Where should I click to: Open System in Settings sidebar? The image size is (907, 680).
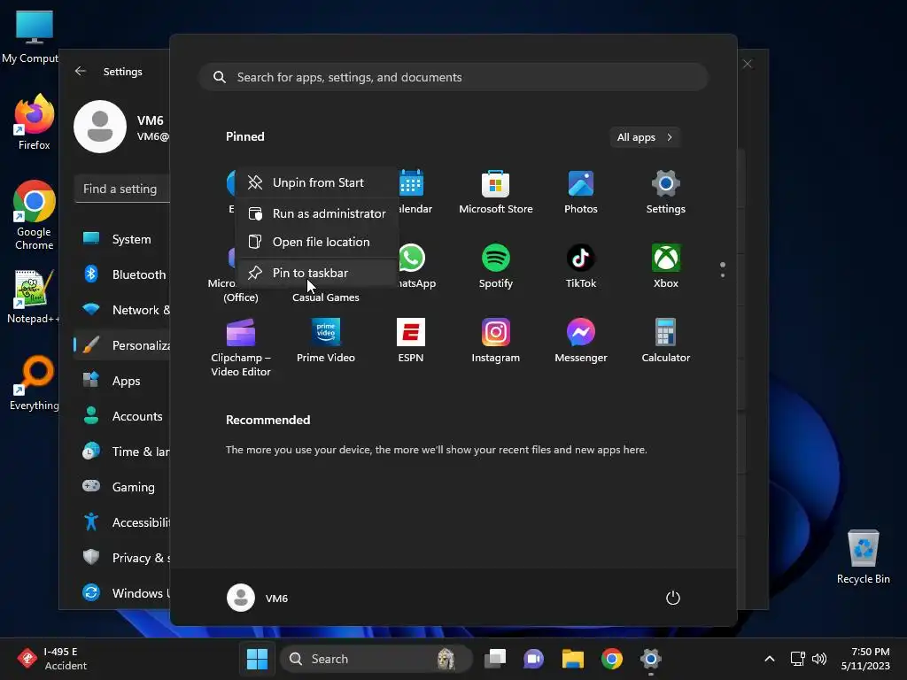click(122, 239)
